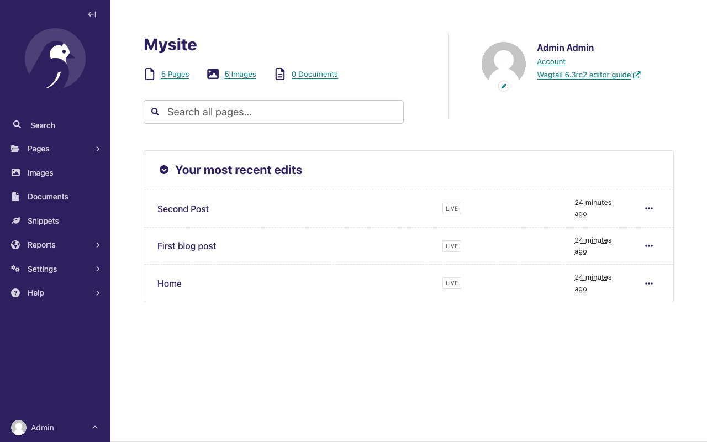
Task: Click the LIVE status badge for First blog post
Action: [451, 246]
